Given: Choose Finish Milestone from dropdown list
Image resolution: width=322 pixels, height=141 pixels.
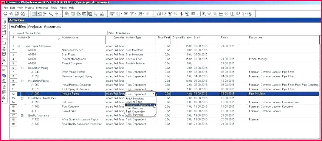Looking at the screenshot, I should click(135, 98).
